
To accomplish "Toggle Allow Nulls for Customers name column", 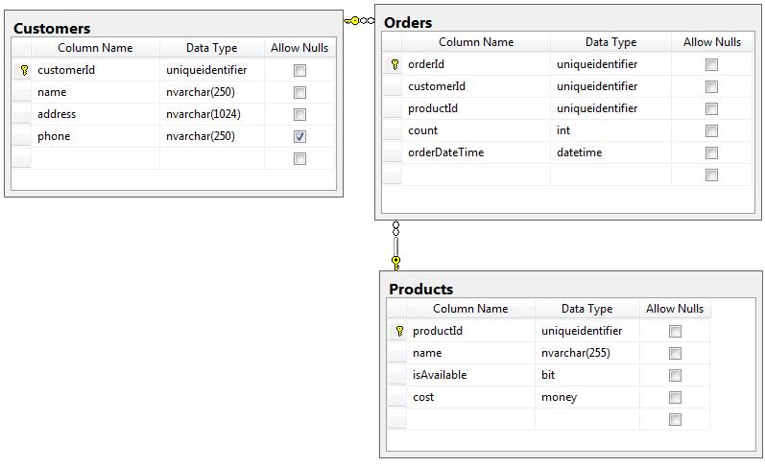I will (299, 92).
